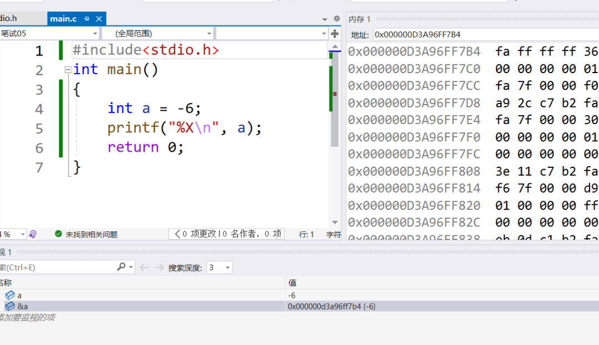Select the watch row for variable a
599x345 pixels.
click(x=299, y=295)
